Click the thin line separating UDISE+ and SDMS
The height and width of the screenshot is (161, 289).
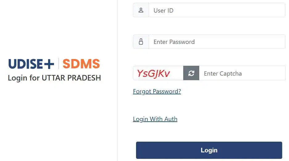coord(58,64)
